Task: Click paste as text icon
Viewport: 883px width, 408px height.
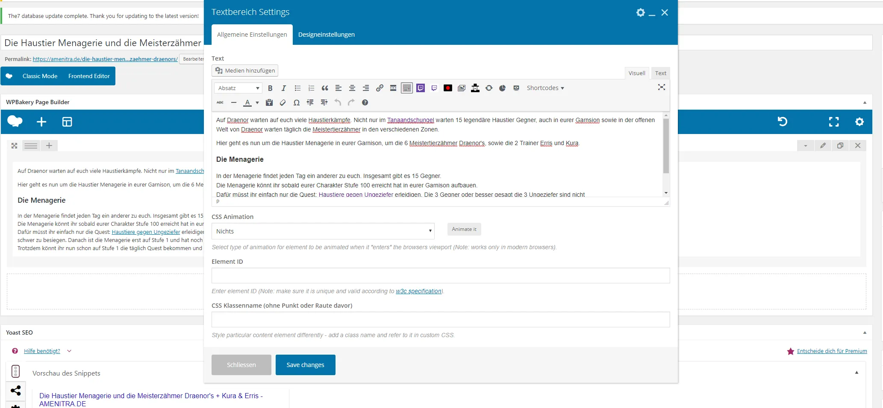Action: pyautogui.click(x=269, y=102)
